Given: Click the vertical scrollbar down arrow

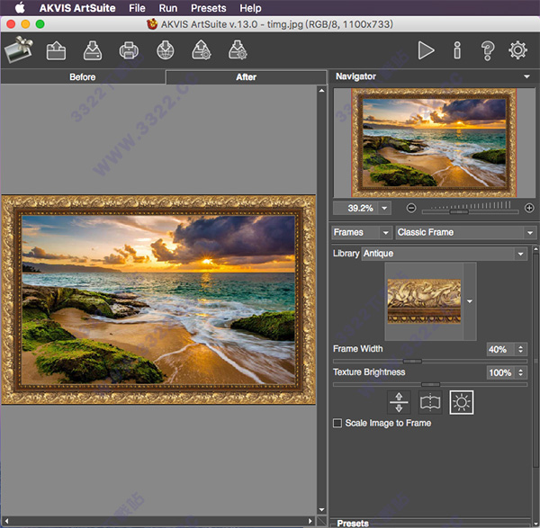Looking at the screenshot, I should coord(321,510).
